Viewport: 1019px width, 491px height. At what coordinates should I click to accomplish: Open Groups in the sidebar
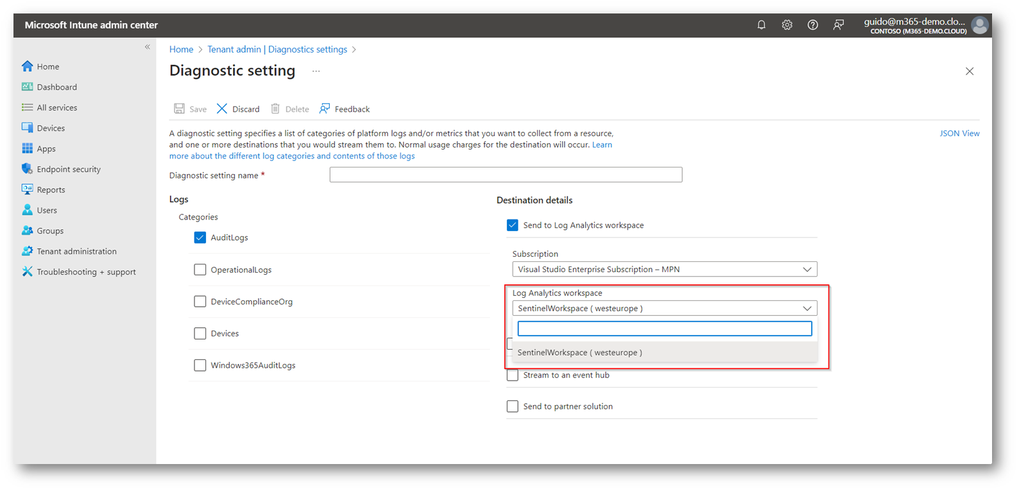50,230
